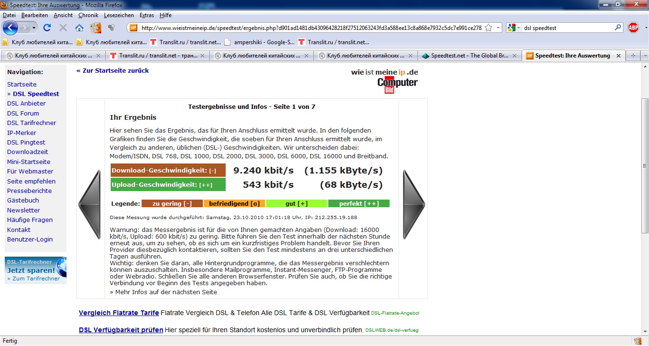The height and width of the screenshot is (346, 649).
Task: Click the 'Zur Startseite zurück' link
Action: click(113, 70)
